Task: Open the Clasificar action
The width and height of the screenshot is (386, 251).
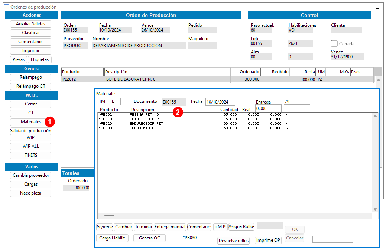Action: click(31, 33)
